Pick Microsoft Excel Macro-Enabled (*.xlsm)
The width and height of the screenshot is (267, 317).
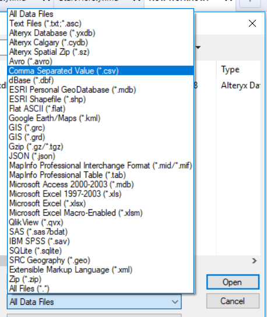pyautogui.click(x=100, y=213)
